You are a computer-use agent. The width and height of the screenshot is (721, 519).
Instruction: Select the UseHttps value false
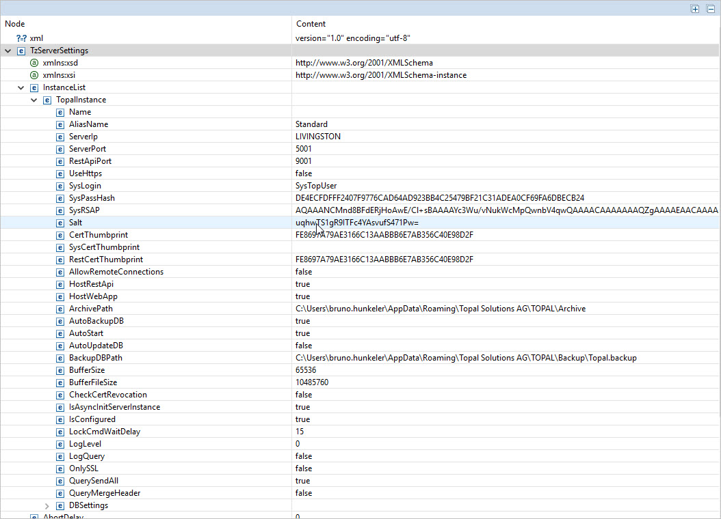(304, 173)
